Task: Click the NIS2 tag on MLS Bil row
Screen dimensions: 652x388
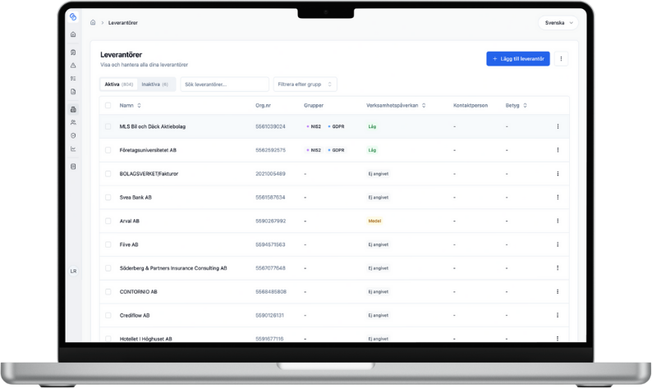Action: click(x=314, y=126)
